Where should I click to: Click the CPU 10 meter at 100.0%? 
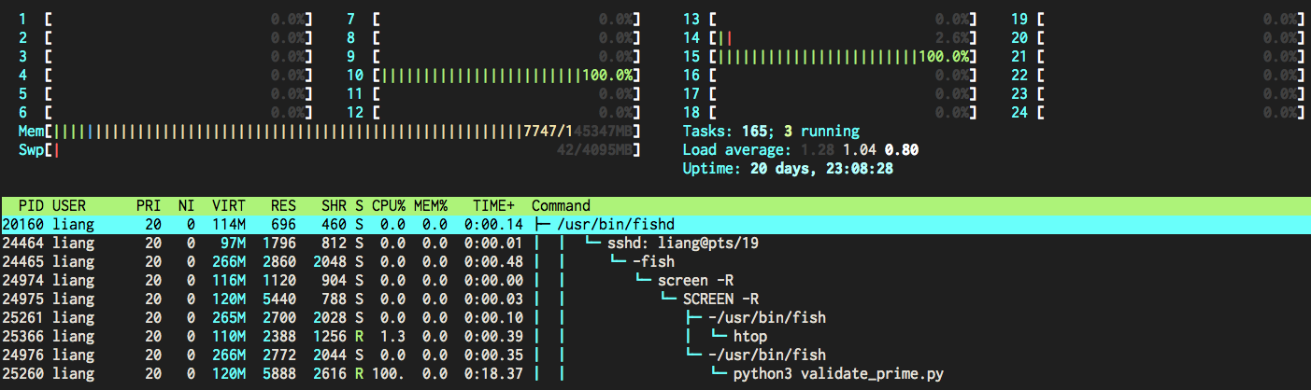click(494, 75)
